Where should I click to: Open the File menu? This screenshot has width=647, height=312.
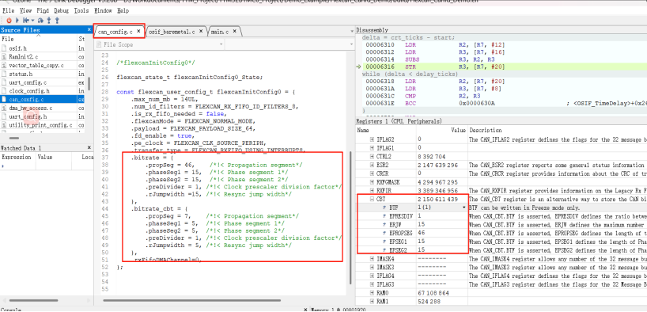pos(9,10)
